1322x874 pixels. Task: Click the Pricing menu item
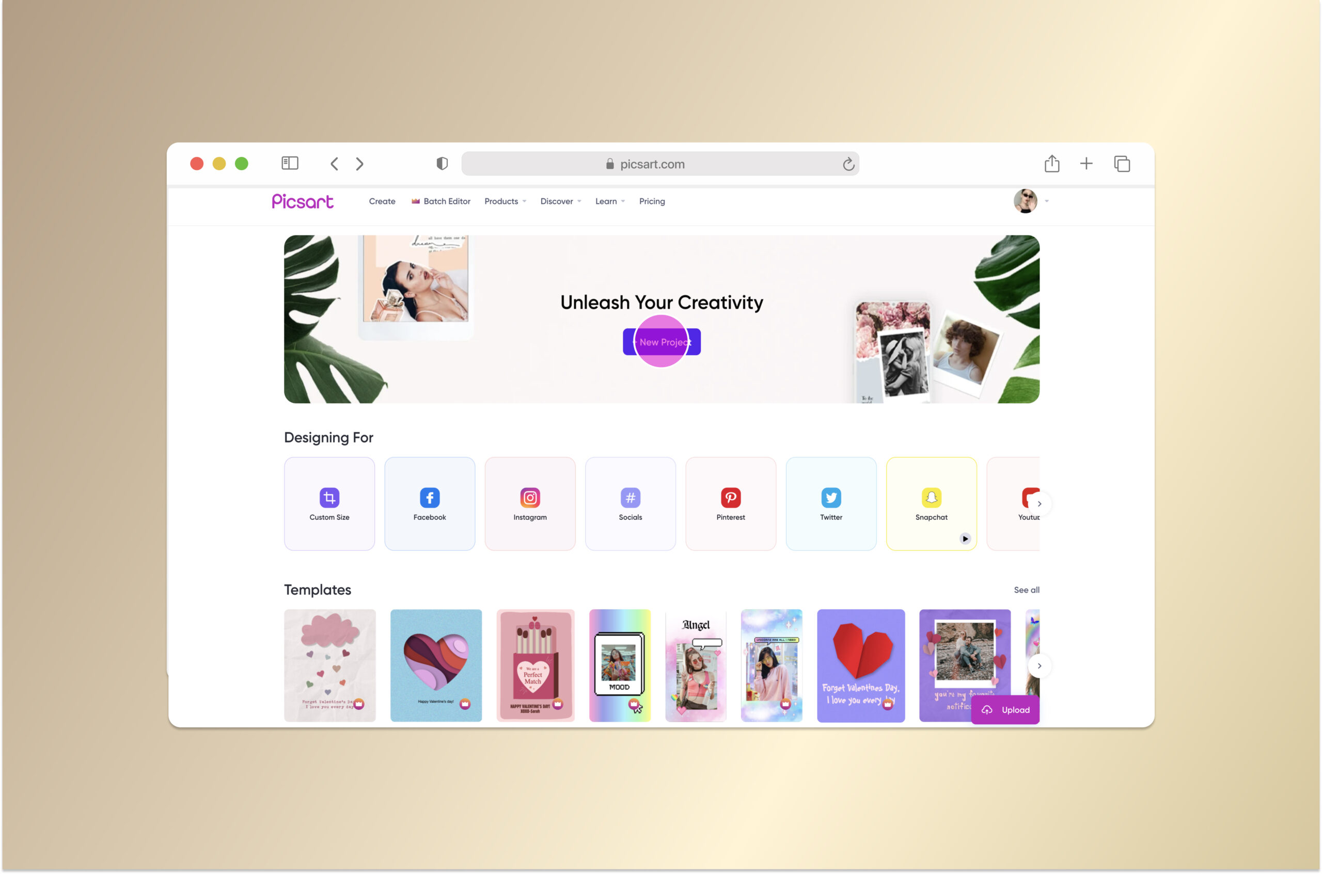click(652, 201)
